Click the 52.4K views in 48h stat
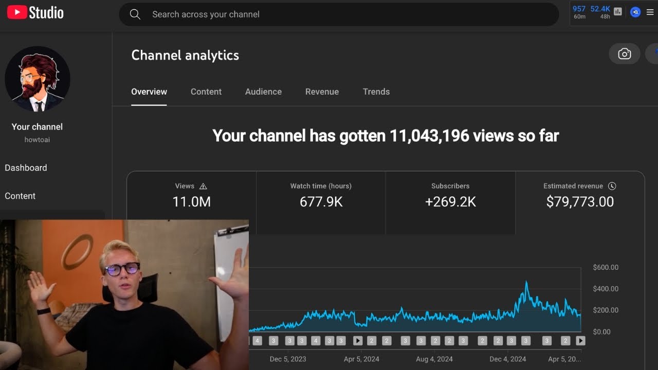 click(x=600, y=12)
